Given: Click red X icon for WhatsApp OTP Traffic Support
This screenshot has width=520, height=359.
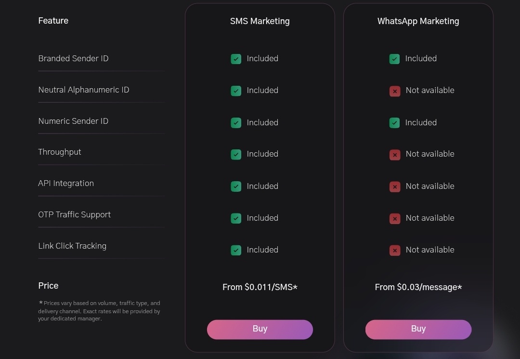Looking at the screenshot, I should (x=395, y=219).
